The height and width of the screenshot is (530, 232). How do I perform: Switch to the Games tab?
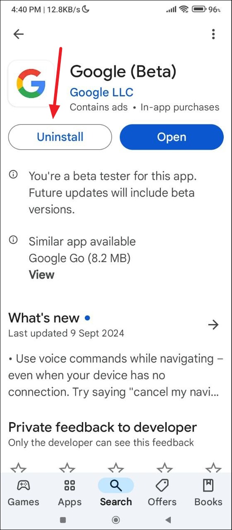click(x=24, y=492)
